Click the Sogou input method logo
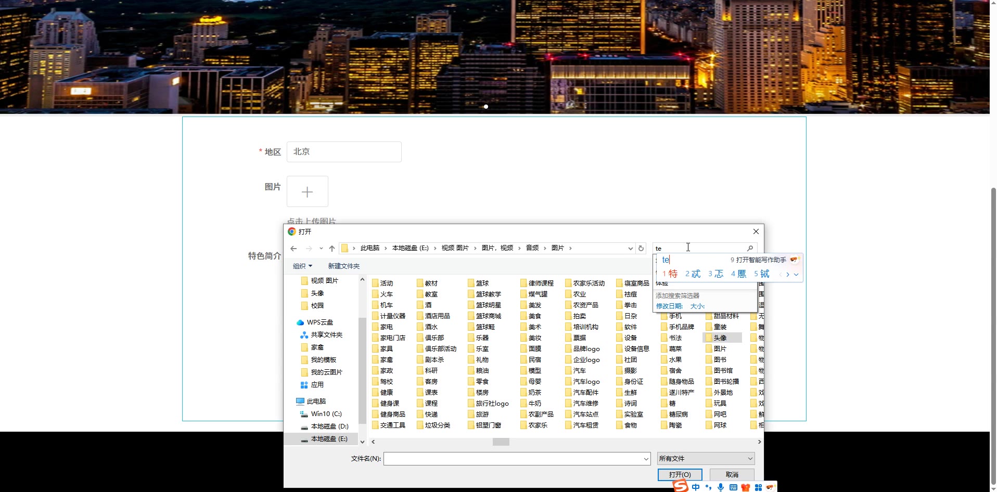 (681, 486)
